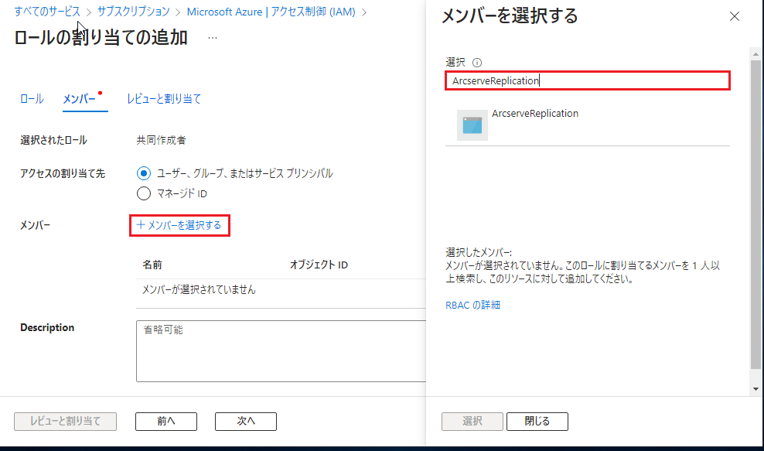Click the member panel vertical scrollbar thumb
The image size is (764, 451).
pos(755,214)
